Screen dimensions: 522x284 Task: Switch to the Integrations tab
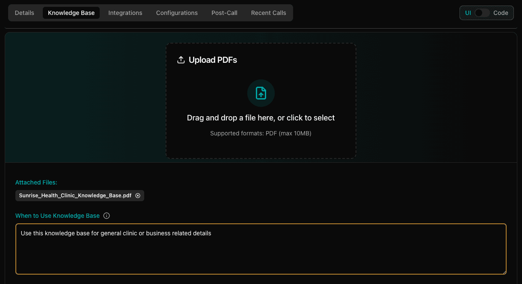(x=125, y=13)
